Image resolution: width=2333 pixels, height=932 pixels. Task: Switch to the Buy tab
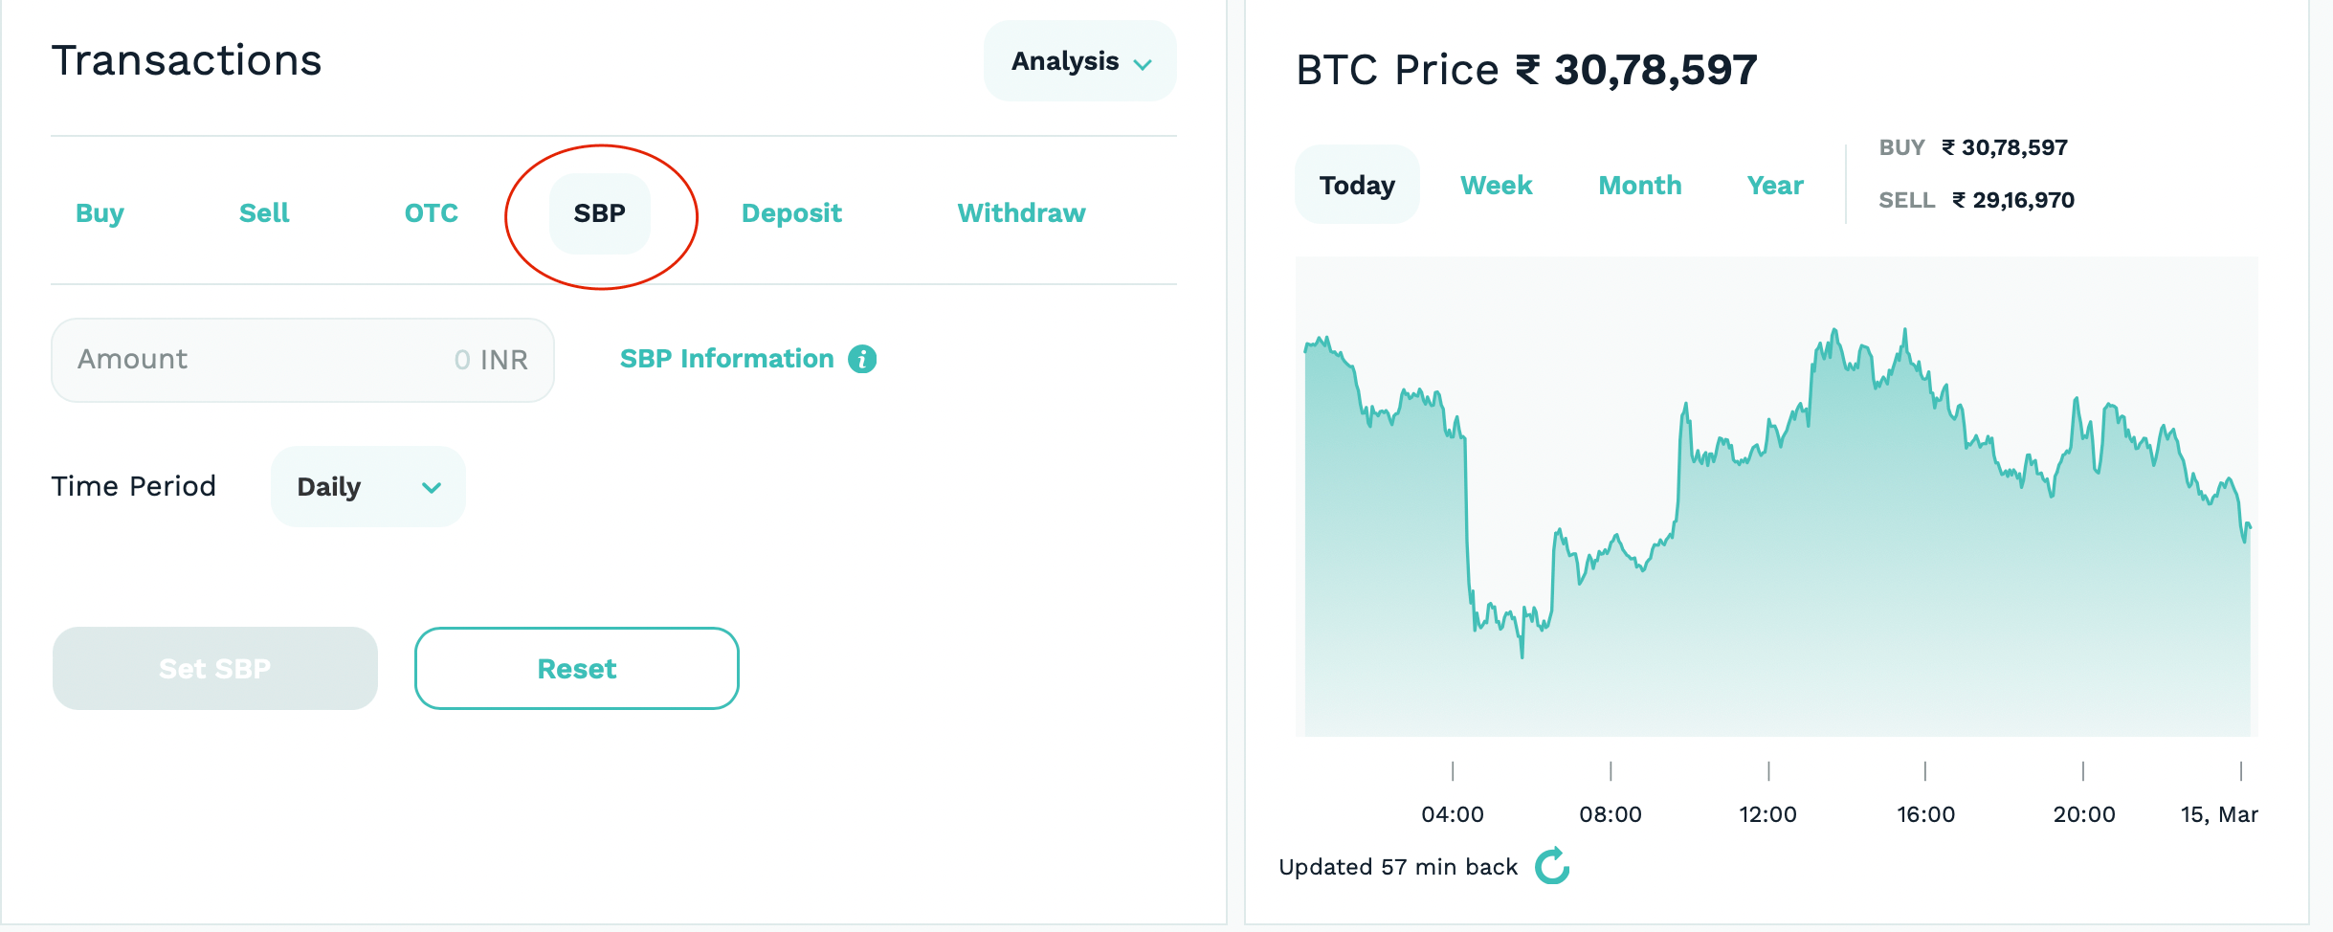[x=100, y=212]
